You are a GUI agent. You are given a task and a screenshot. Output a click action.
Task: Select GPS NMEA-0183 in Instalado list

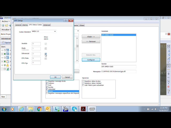click(119, 35)
